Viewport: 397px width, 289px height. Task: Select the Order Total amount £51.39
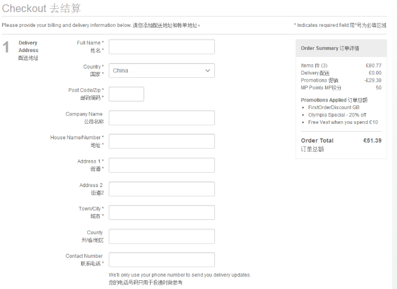(x=372, y=140)
